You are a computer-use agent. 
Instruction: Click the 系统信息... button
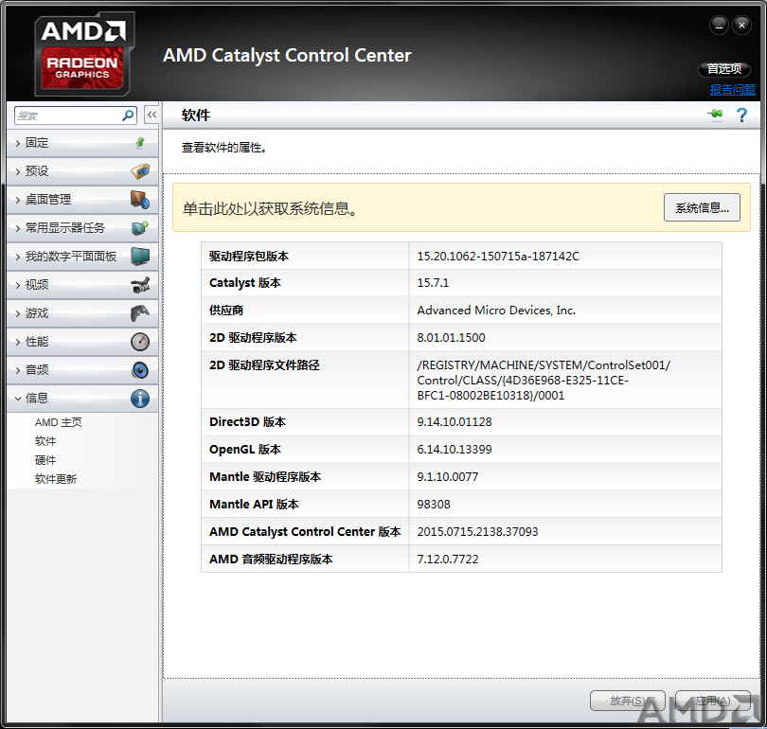702,207
